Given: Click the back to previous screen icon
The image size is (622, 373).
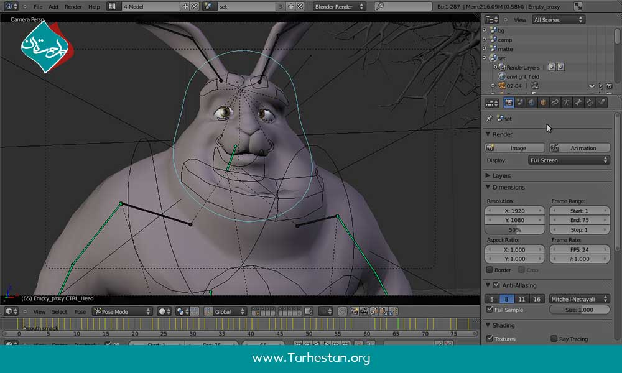Looking at the screenshot, I should coord(578,6).
